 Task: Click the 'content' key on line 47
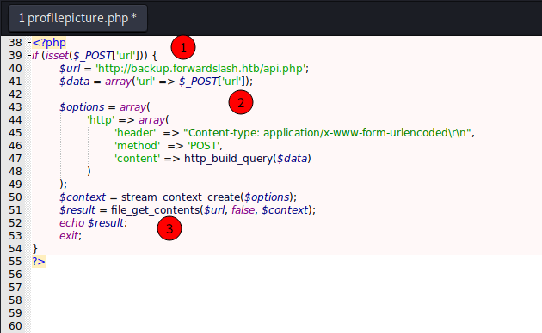point(138,159)
